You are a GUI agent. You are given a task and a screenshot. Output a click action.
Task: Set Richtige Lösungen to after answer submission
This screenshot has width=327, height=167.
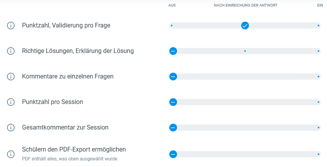click(245, 51)
